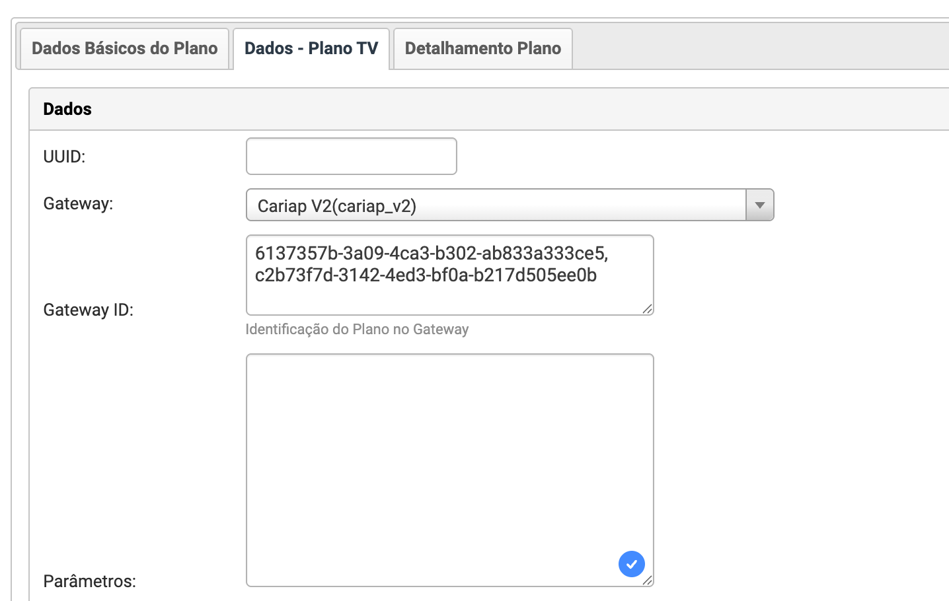
Task: Focus the empty Parâmetros textarea
Action: point(450,470)
